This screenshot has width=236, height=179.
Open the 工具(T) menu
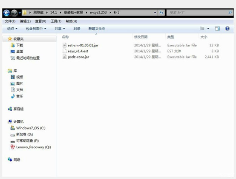(x=56, y=21)
